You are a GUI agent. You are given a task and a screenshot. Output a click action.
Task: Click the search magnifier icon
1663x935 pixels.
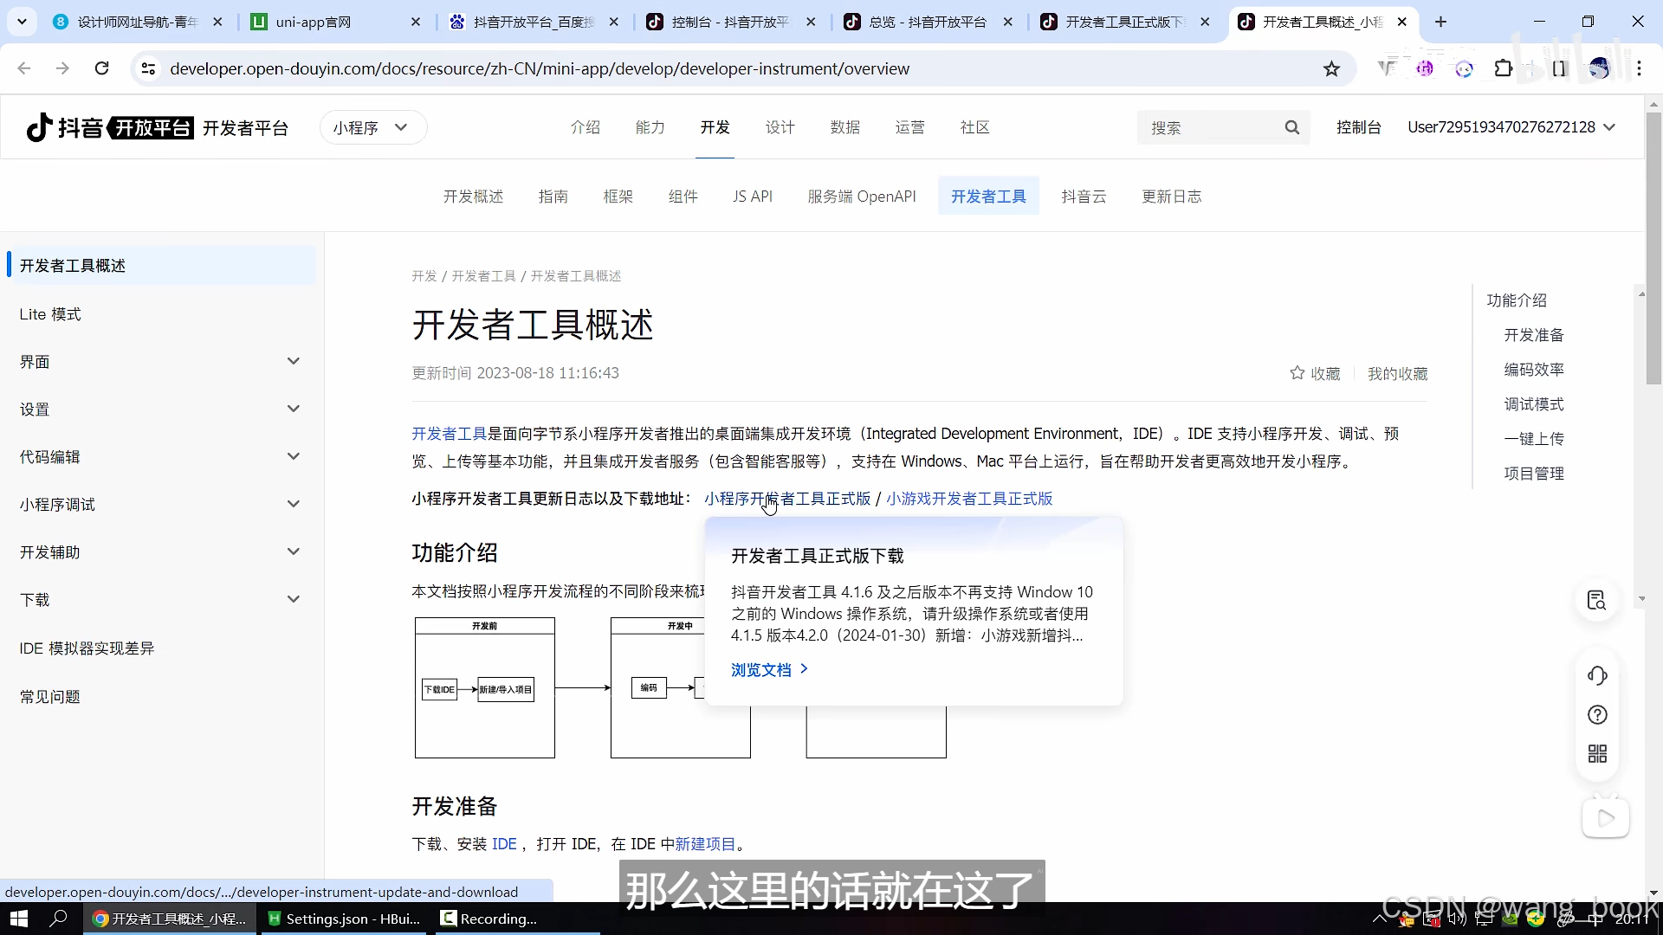[x=1291, y=128]
